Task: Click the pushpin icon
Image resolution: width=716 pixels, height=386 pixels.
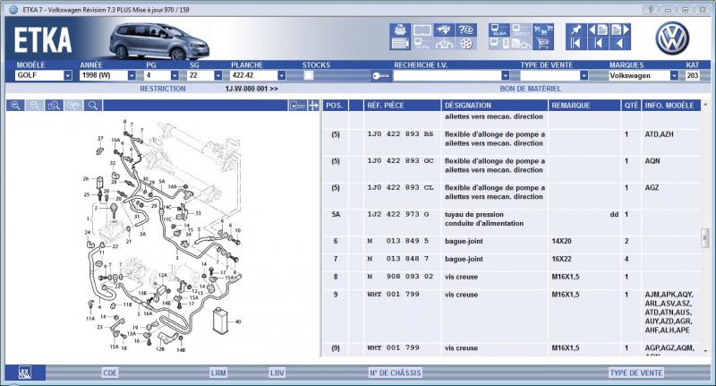Action: point(575,30)
